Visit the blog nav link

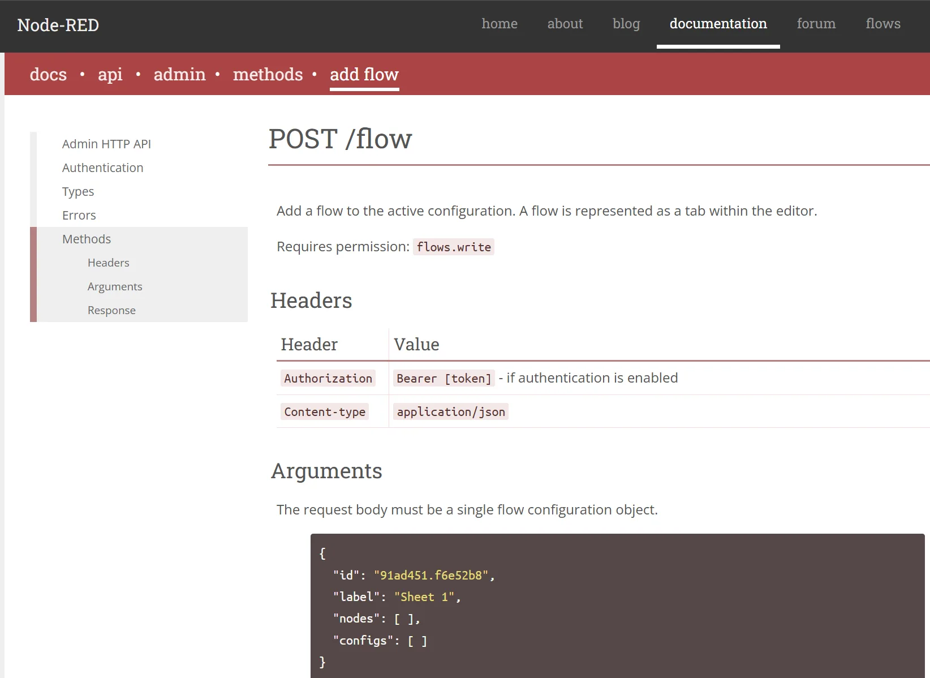pos(626,24)
